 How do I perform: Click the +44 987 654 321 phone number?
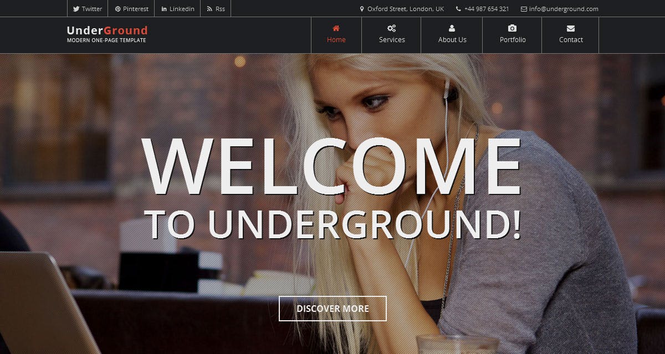point(487,9)
